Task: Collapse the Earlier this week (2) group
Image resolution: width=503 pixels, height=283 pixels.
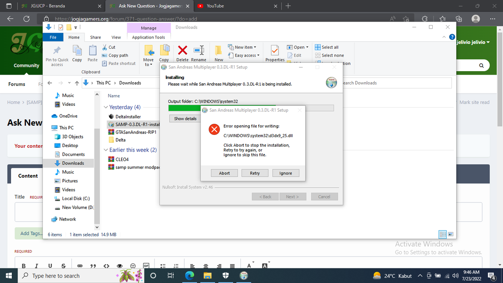Action: click(106, 150)
